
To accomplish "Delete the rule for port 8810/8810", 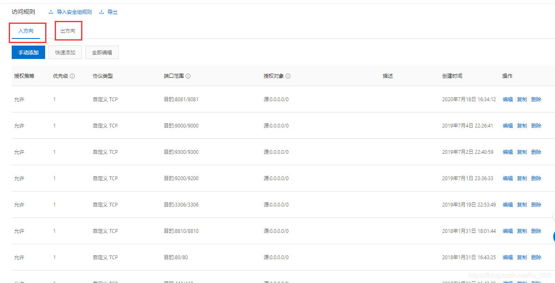I will [536, 231].
